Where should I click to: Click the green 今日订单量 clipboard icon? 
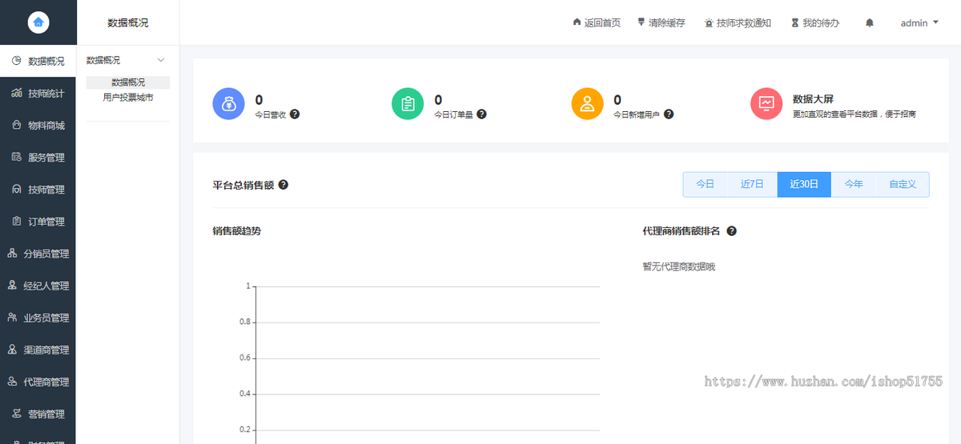pos(408,104)
